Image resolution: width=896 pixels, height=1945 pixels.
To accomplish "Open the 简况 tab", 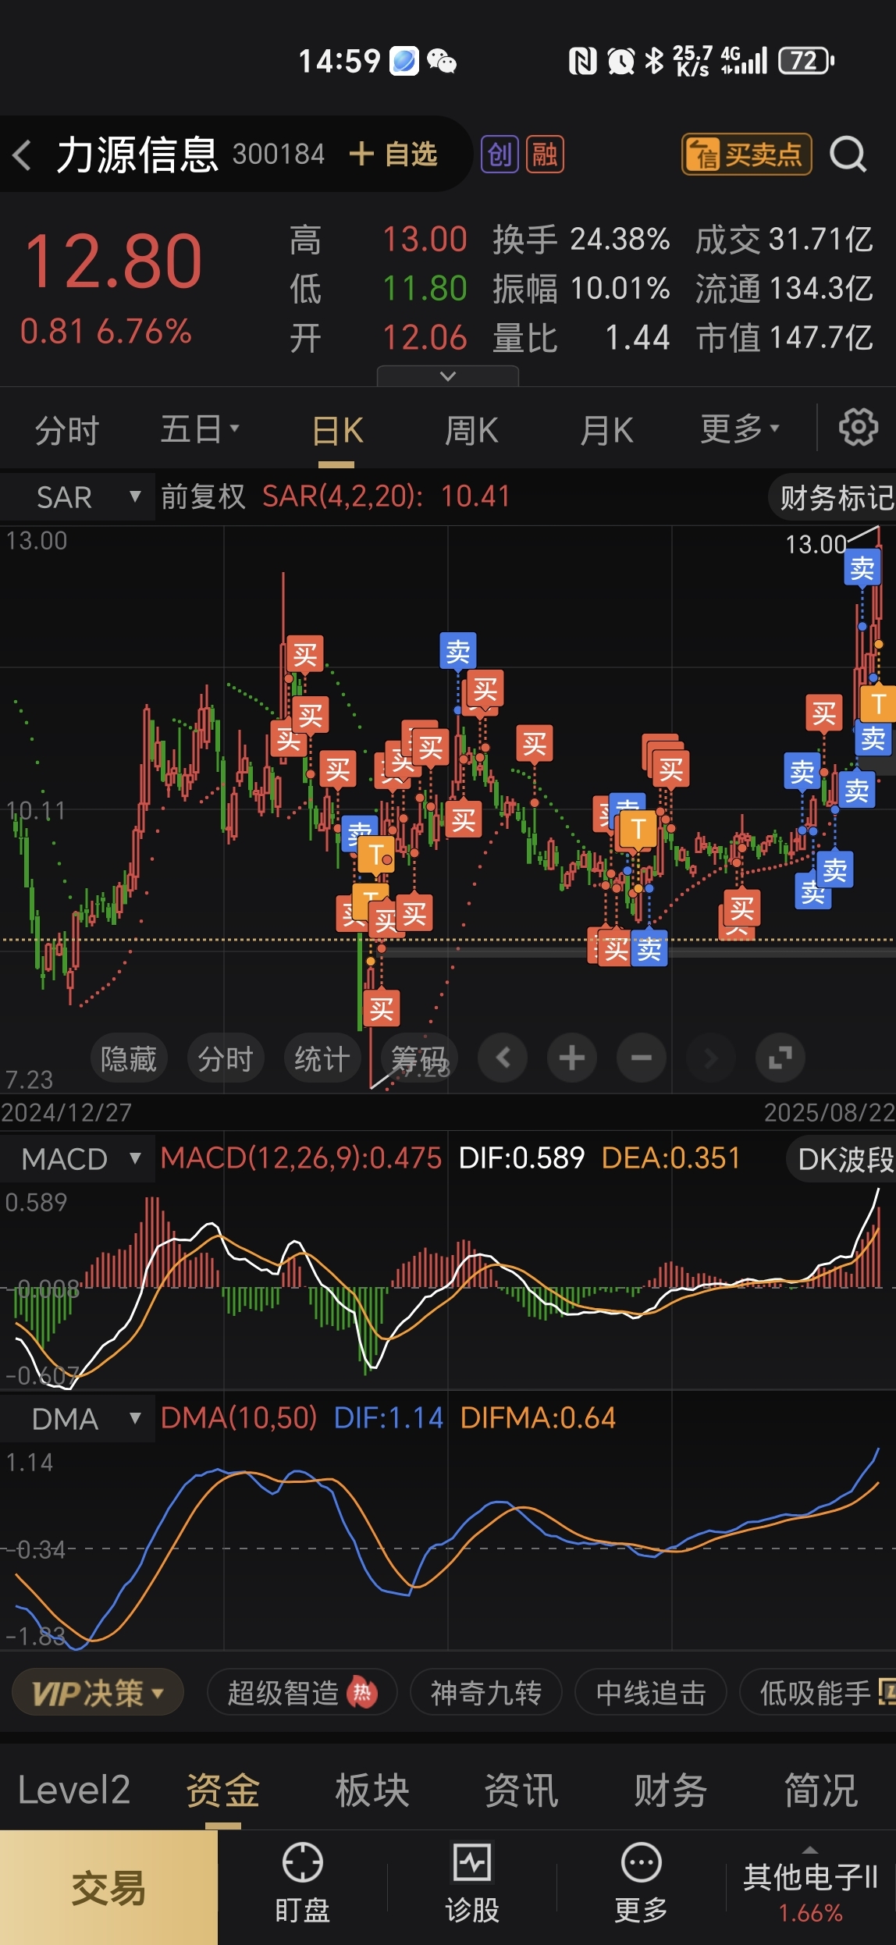I will pyautogui.click(x=821, y=1789).
